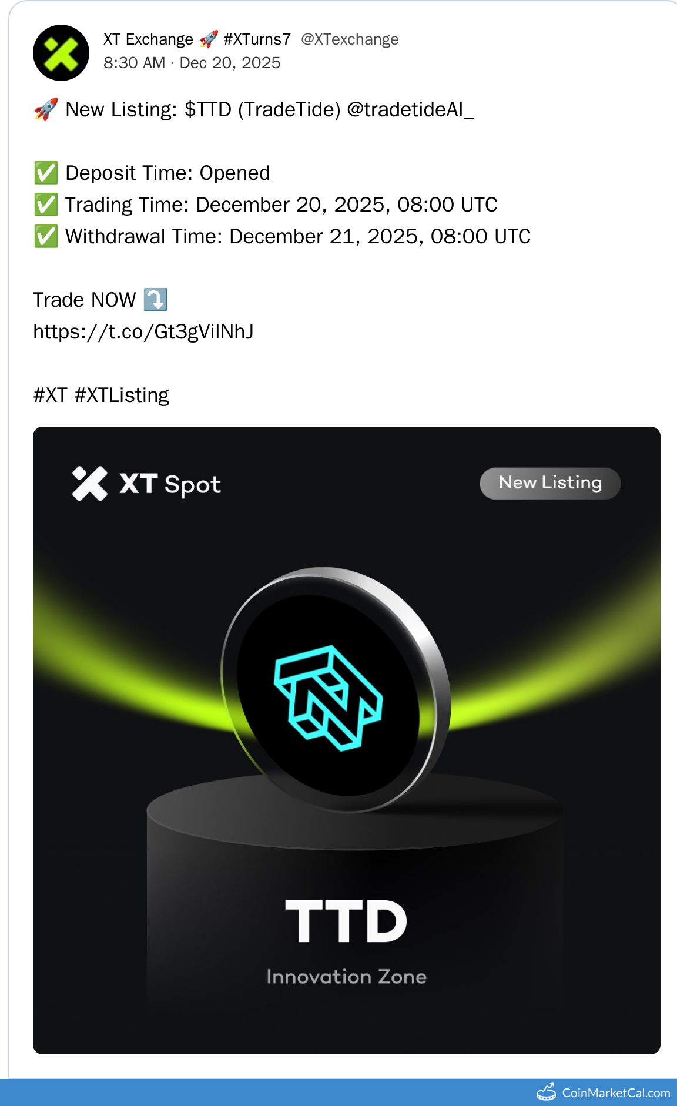The width and height of the screenshot is (677, 1106).
Task: Open the #XTListing hashtag
Action: (x=122, y=396)
